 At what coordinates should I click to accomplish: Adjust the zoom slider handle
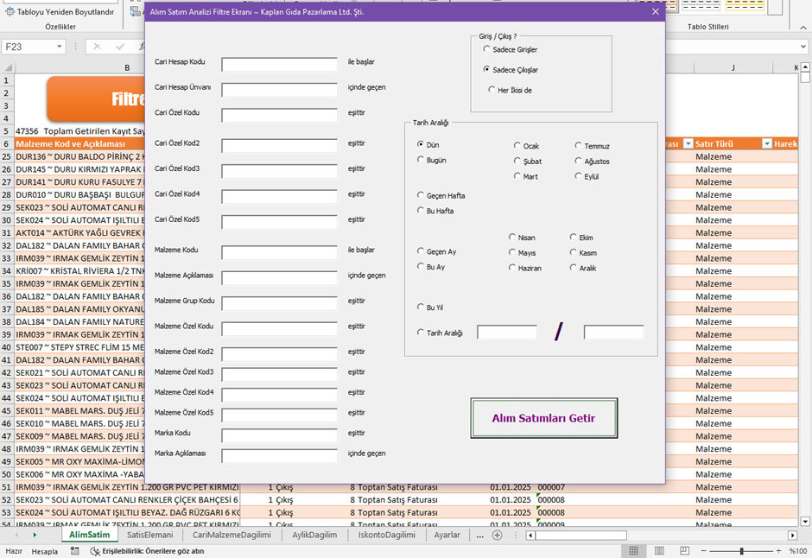coord(741,551)
